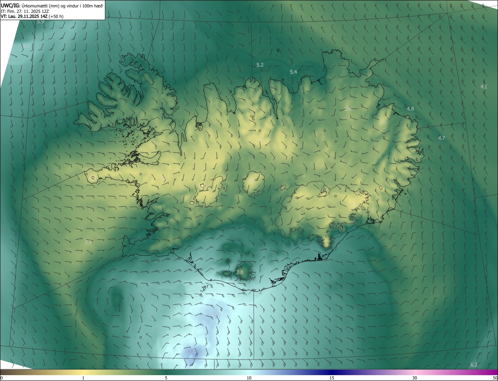Click the 11.0 value south of the coast
This screenshot has height=381, width=498.
(x=216, y=314)
